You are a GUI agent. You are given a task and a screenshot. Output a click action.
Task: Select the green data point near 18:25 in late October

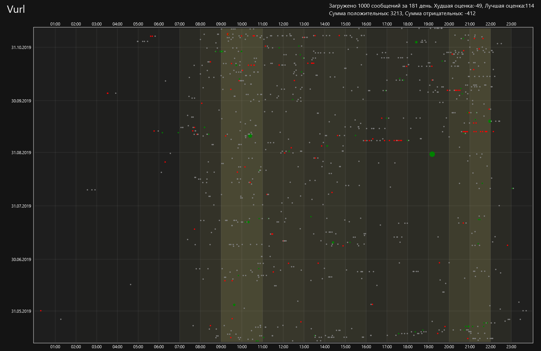point(416,42)
